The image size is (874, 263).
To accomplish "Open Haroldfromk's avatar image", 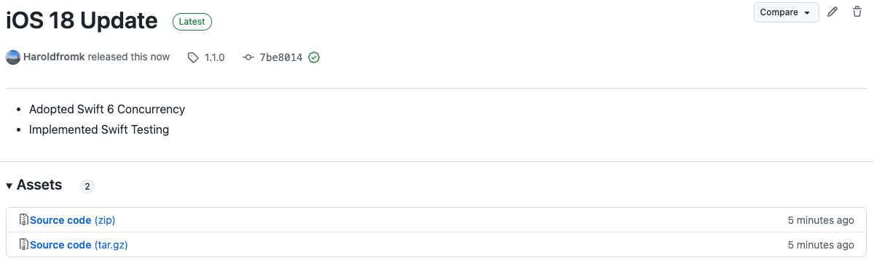I will 13,57.
